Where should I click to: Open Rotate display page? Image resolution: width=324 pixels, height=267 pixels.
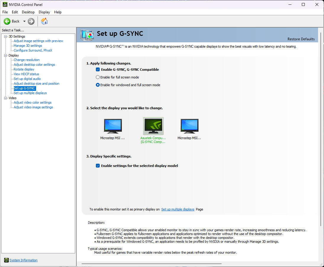point(24,70)
